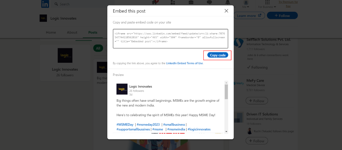342x150 pixels.
Task: Switch to the About tab
Action: (x=72, y=32)
